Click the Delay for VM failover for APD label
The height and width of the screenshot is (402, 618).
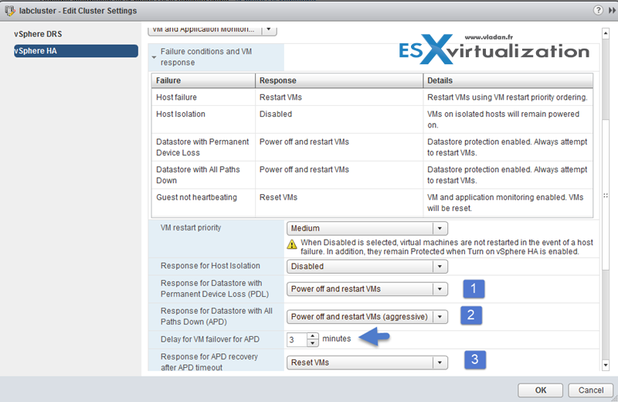[x=209, y=339]
